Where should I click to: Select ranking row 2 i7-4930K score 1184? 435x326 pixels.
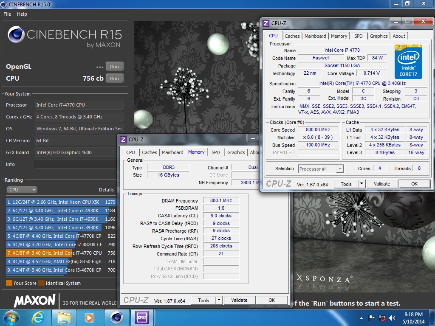click(x=61, y=211)
